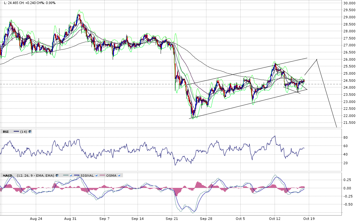358x223 pixels.
Task: Select the RSI panel title label
Action: click(6, 132)
